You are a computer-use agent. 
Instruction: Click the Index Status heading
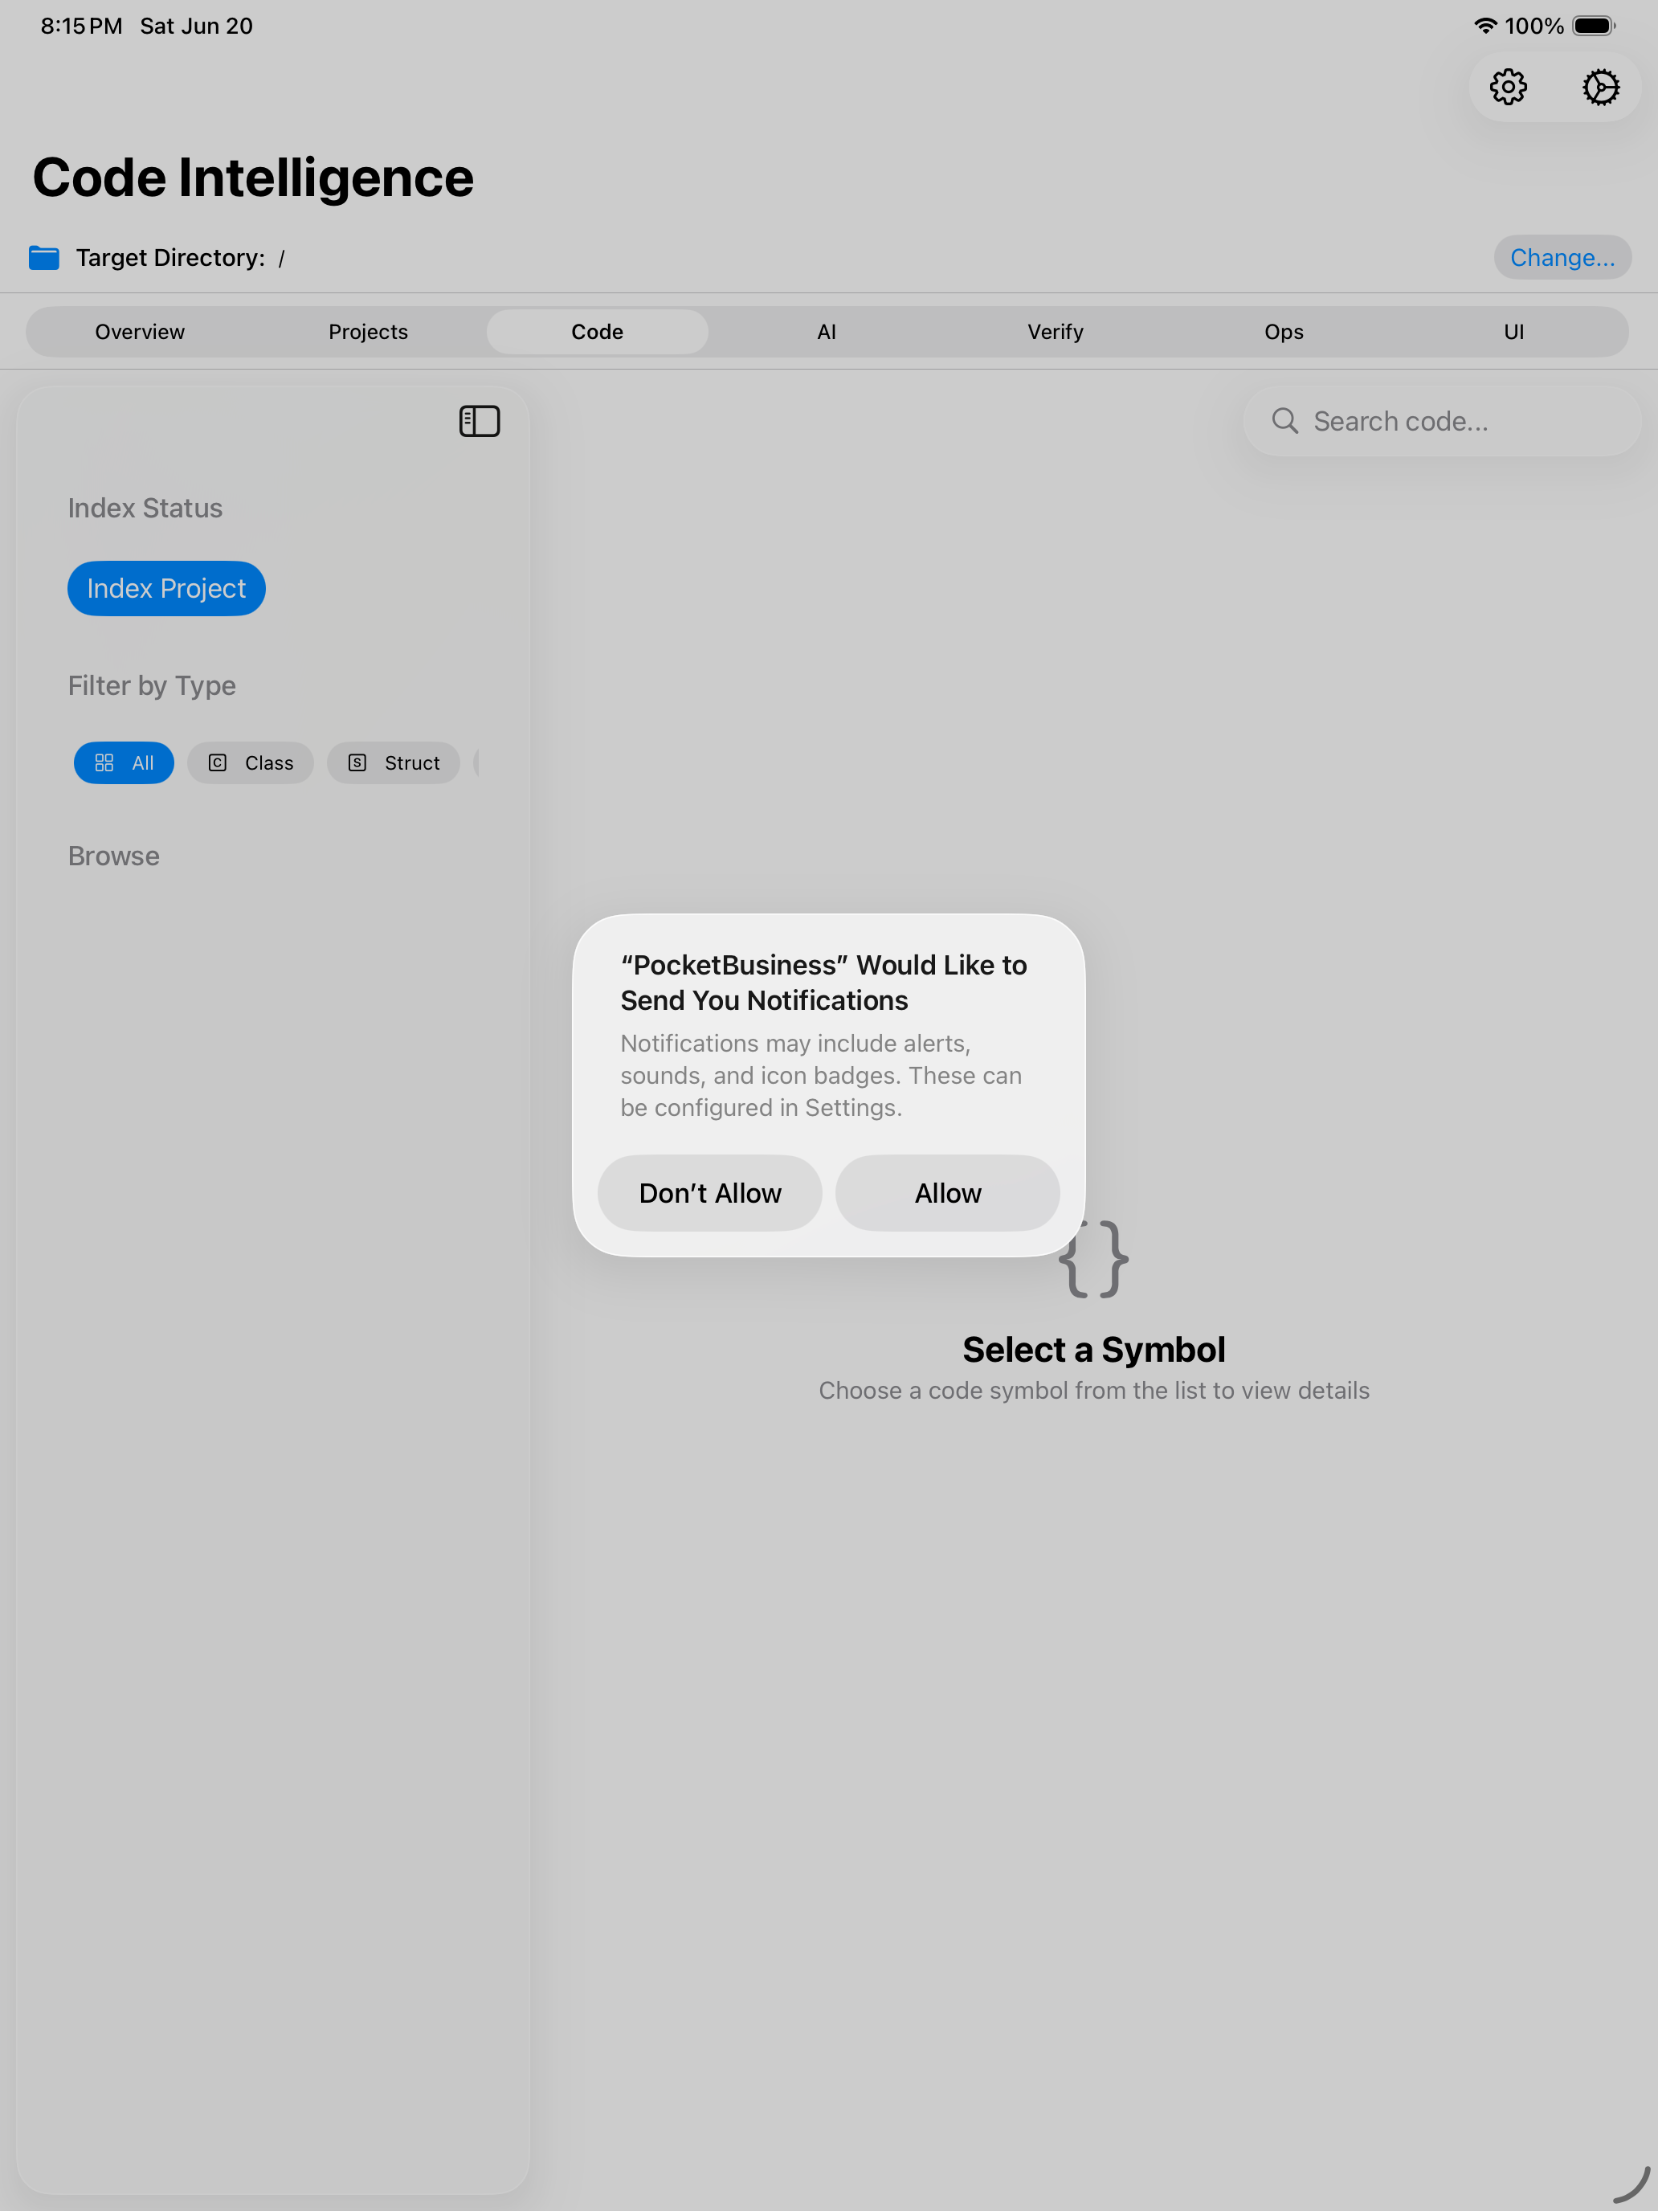pos(145,508)
